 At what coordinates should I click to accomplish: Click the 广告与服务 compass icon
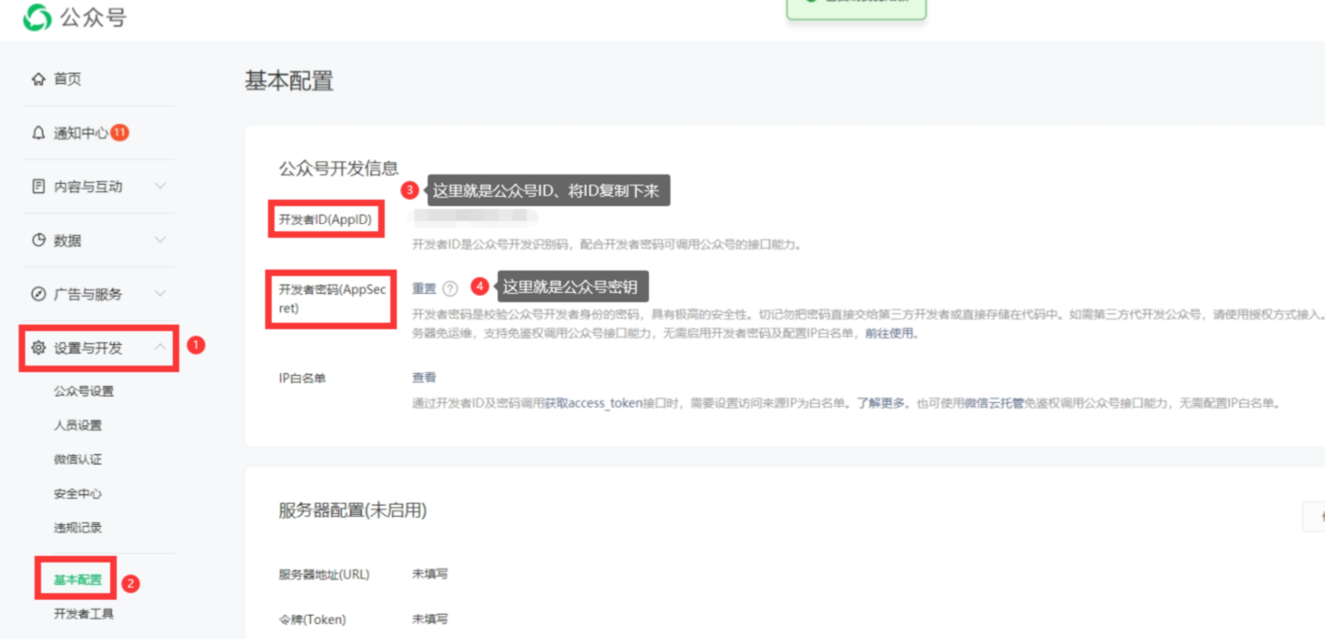click(x=38, y=294)
